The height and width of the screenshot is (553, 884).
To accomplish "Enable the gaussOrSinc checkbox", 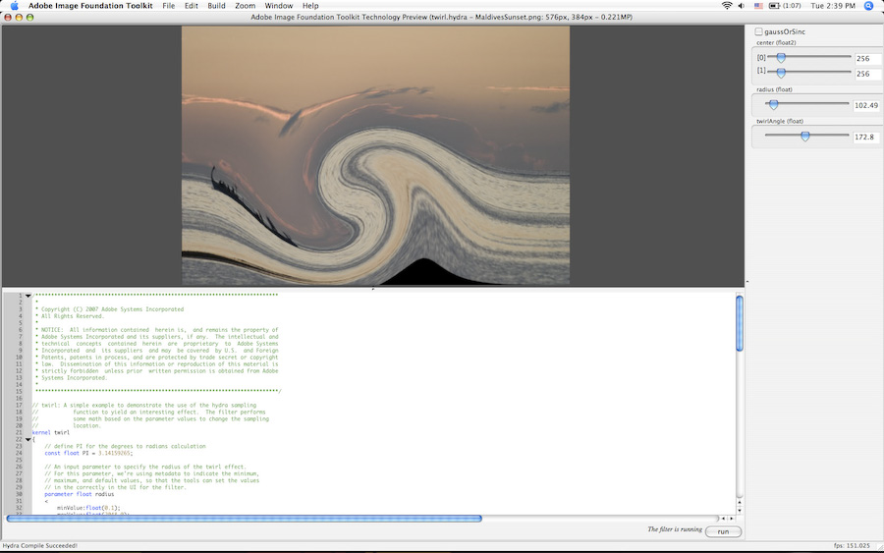I will click(758, 32).
